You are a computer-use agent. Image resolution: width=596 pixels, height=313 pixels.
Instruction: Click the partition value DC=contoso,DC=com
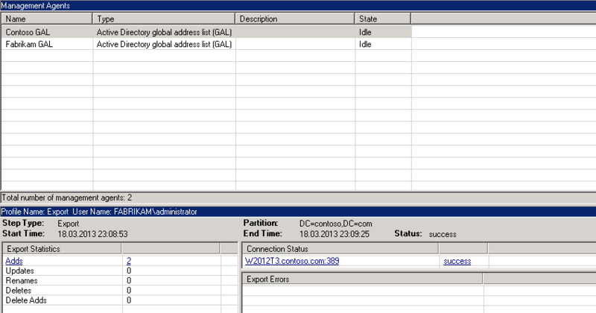tap(336, 224)
